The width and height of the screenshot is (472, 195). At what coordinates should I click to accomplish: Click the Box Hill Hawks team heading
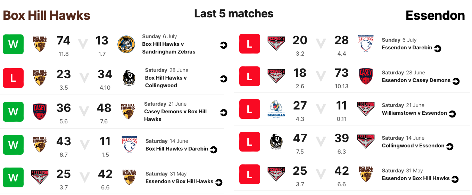pos(47,15)
